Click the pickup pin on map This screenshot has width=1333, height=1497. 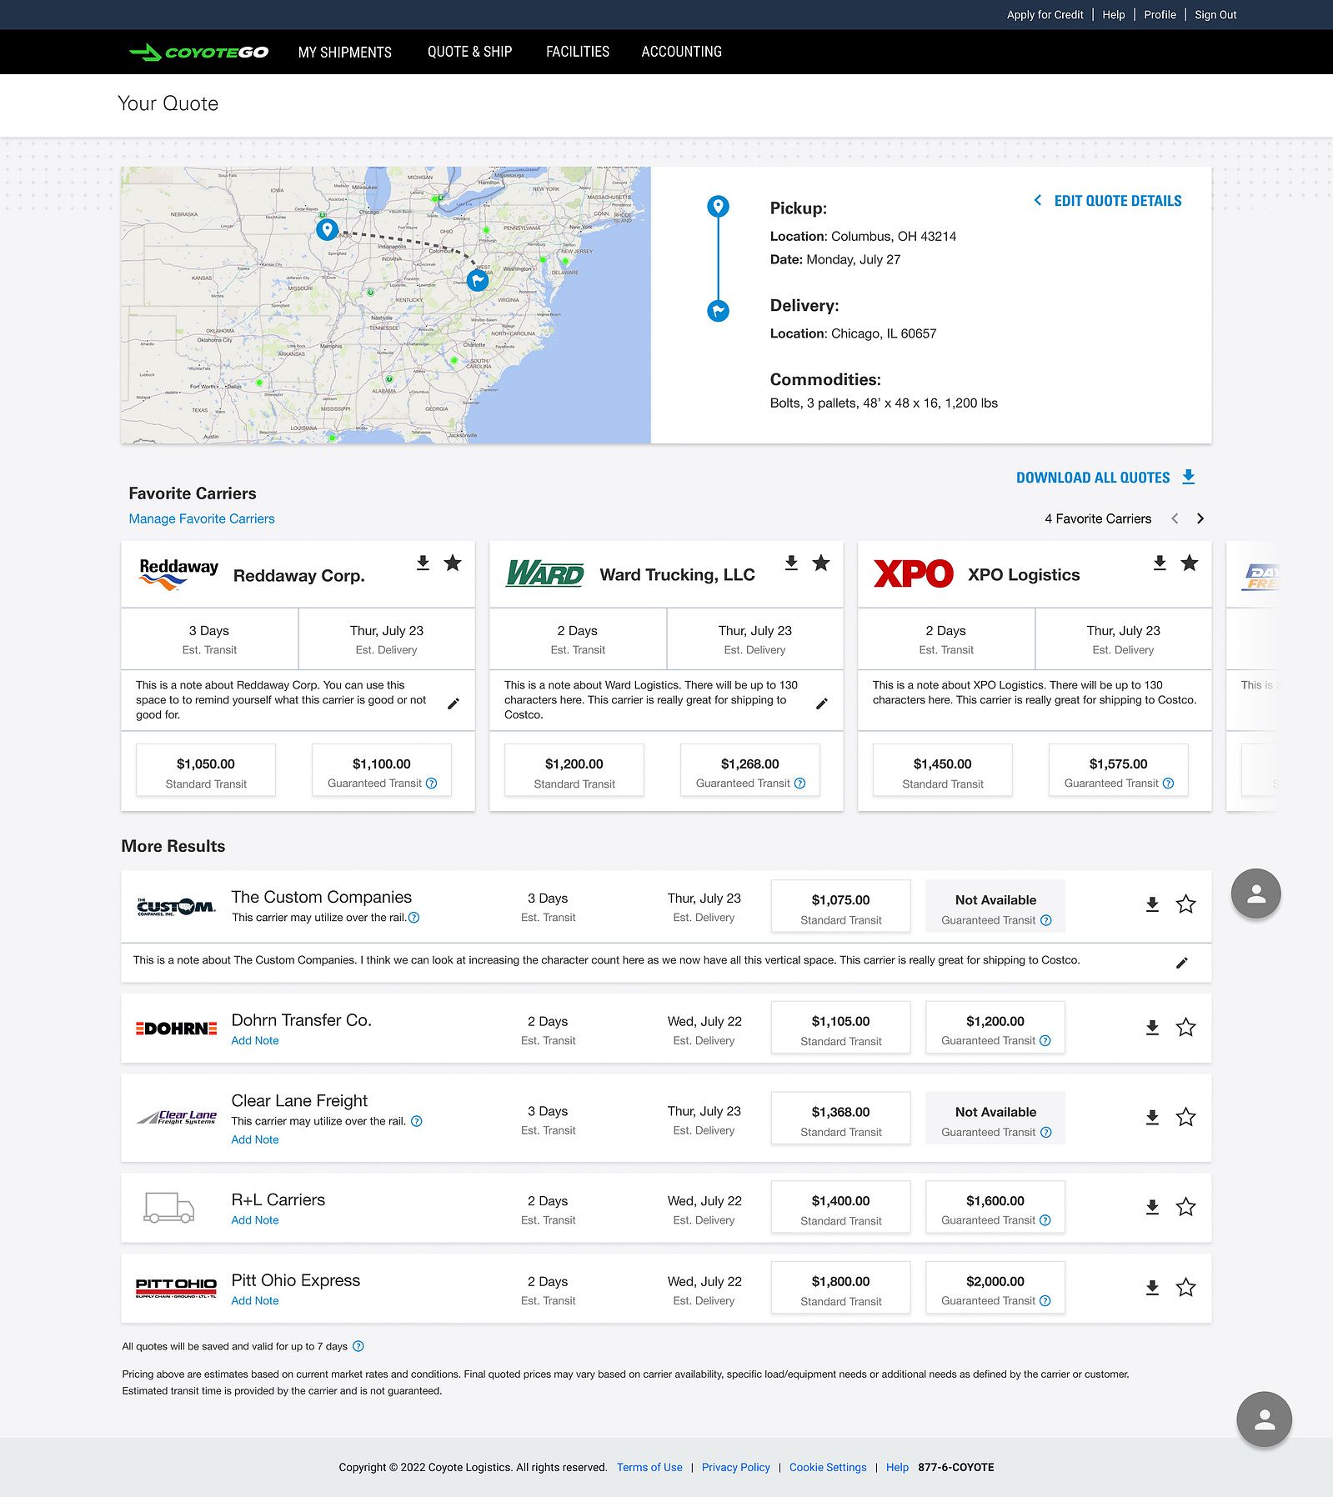point(327,229)
